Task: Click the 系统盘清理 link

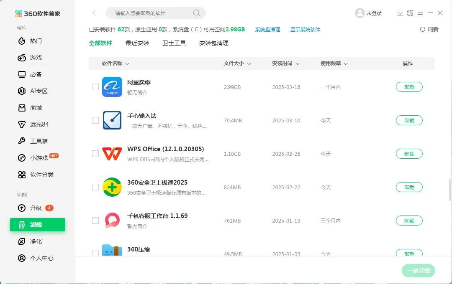Action: pos(267,30)
